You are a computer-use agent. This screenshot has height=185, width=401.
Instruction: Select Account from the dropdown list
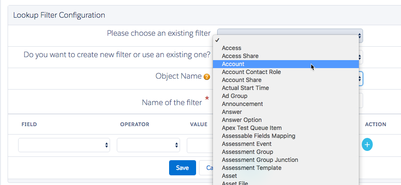coord(233,64)
